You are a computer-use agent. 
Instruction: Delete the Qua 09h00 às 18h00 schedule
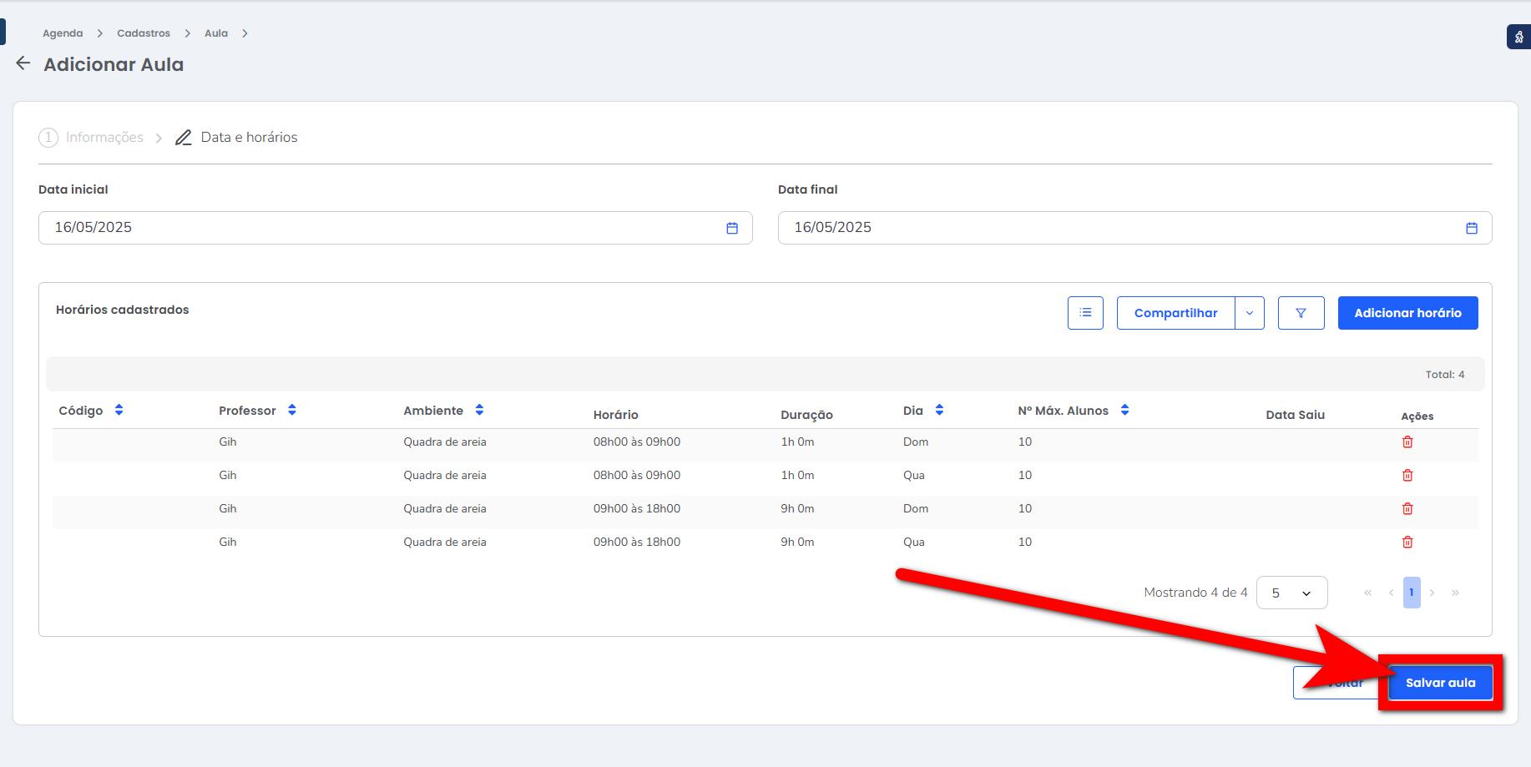(1407, 542)
